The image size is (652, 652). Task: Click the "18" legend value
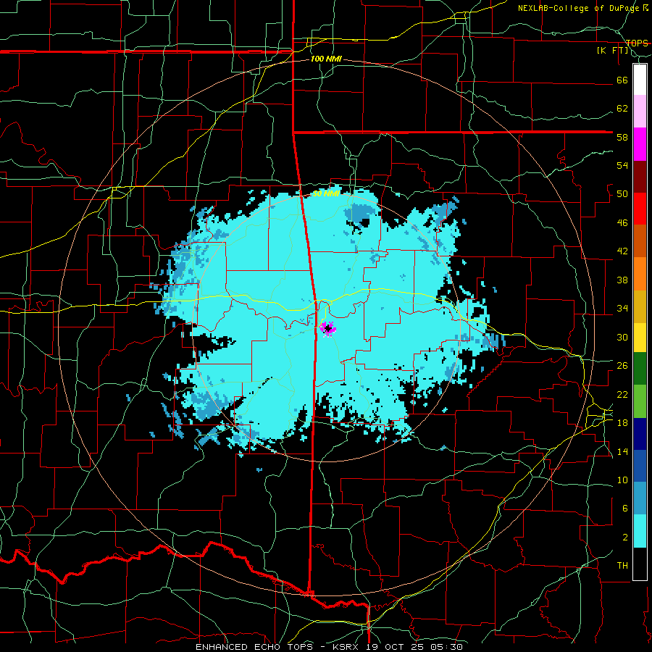(x=622, y=423)
